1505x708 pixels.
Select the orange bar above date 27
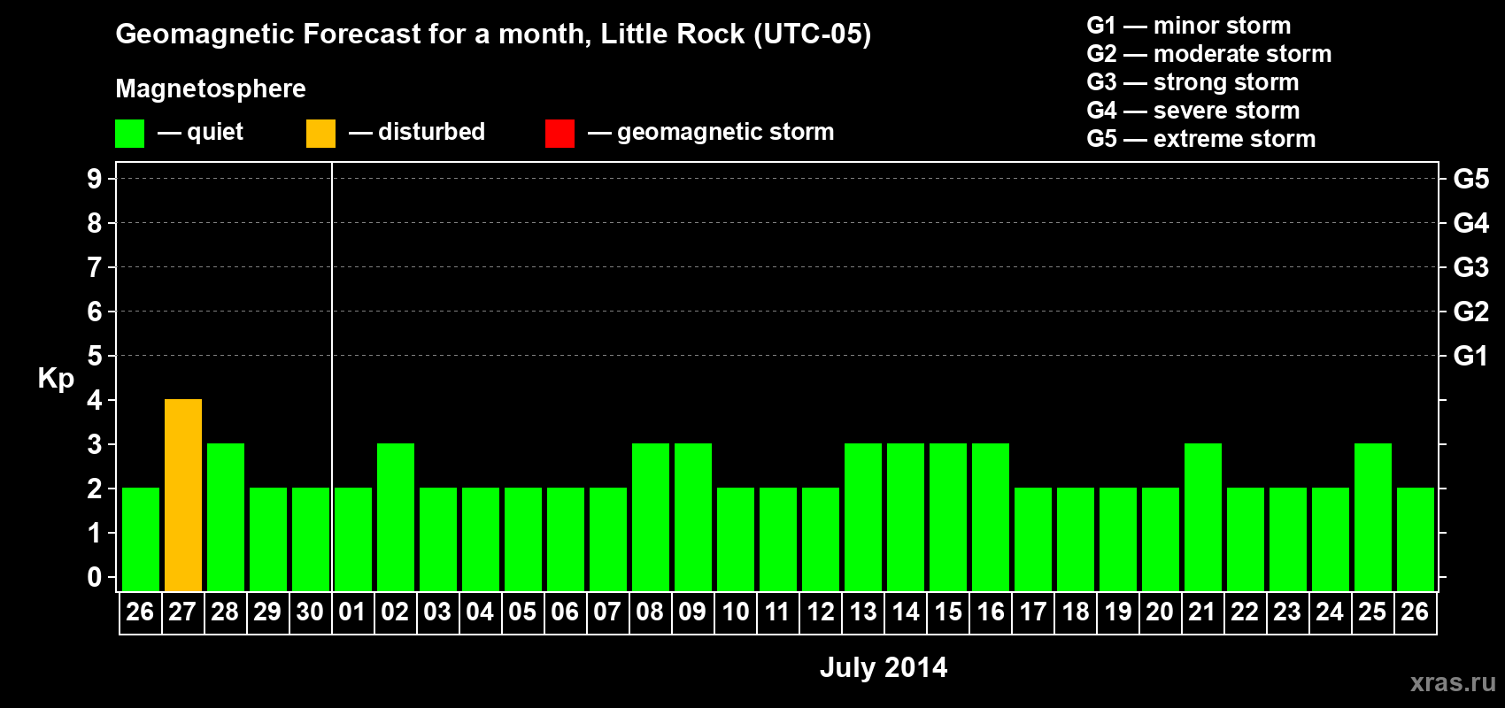183,495
